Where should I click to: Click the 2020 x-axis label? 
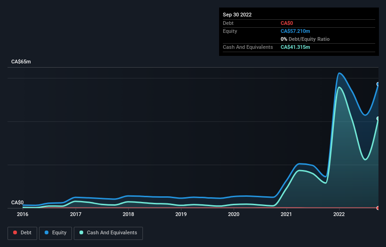(x=234, y=214)
